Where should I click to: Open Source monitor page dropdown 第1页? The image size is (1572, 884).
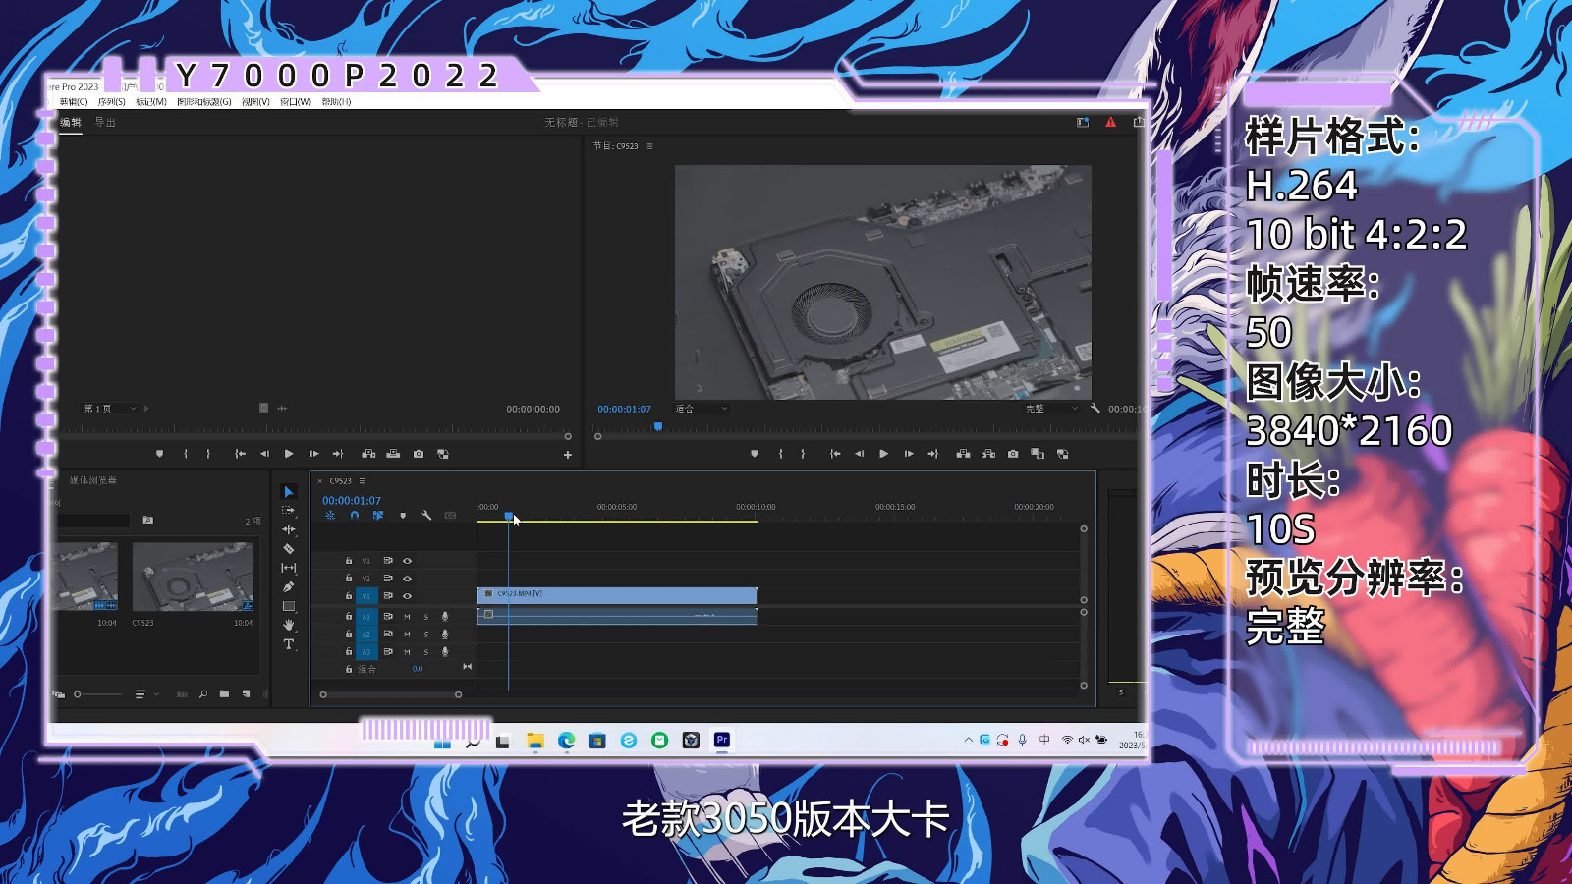pyautogui.click(x=108, y=409)
